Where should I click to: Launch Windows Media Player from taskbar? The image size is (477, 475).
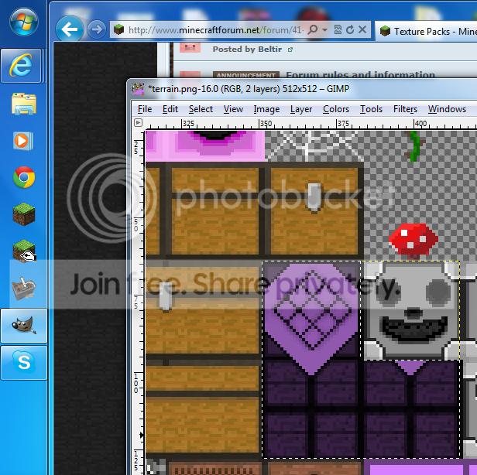(24, 141)
